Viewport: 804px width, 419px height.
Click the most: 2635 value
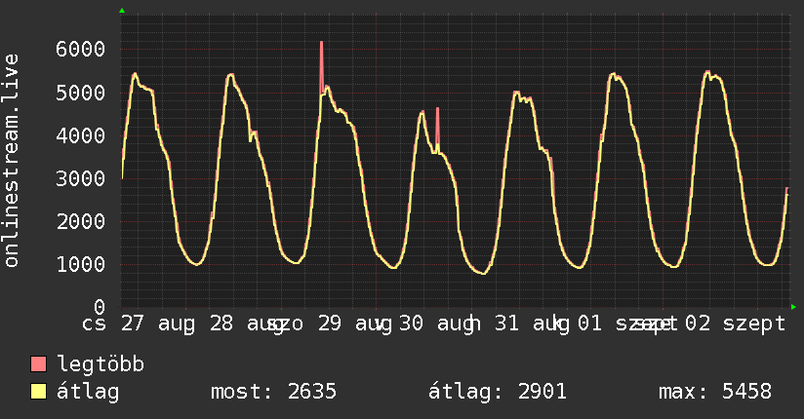(273, 392)
